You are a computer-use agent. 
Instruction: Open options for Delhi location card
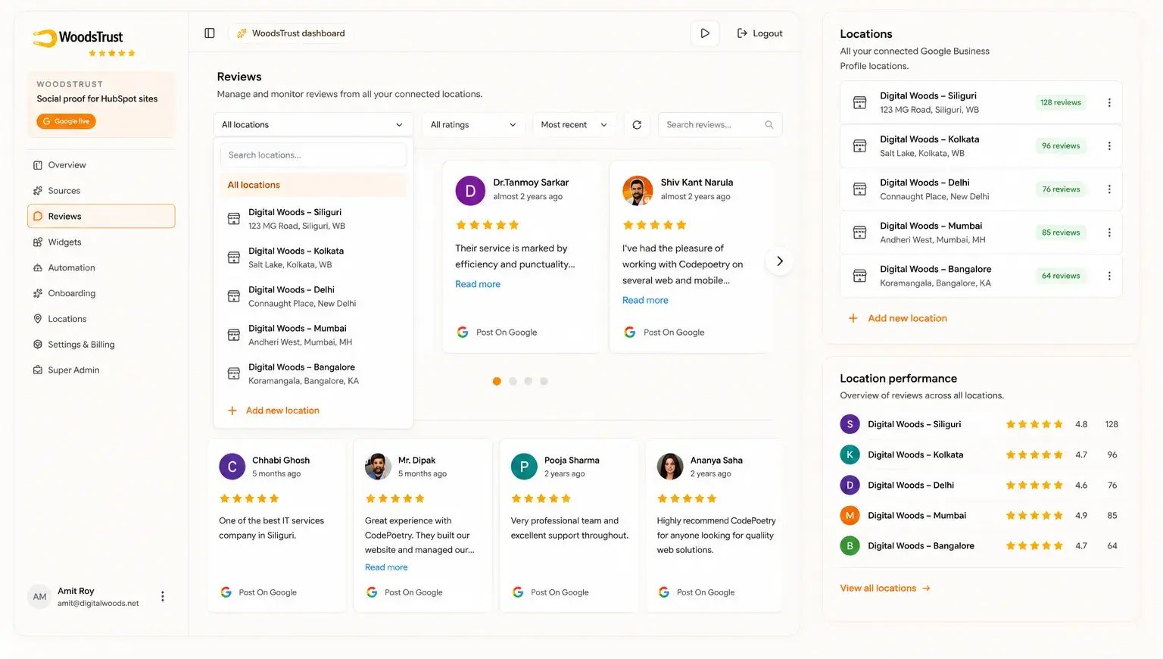tap(1109, 189)
